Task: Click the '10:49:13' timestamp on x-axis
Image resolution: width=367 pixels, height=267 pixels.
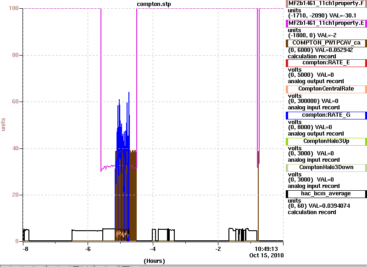Action: click(266, 249)
